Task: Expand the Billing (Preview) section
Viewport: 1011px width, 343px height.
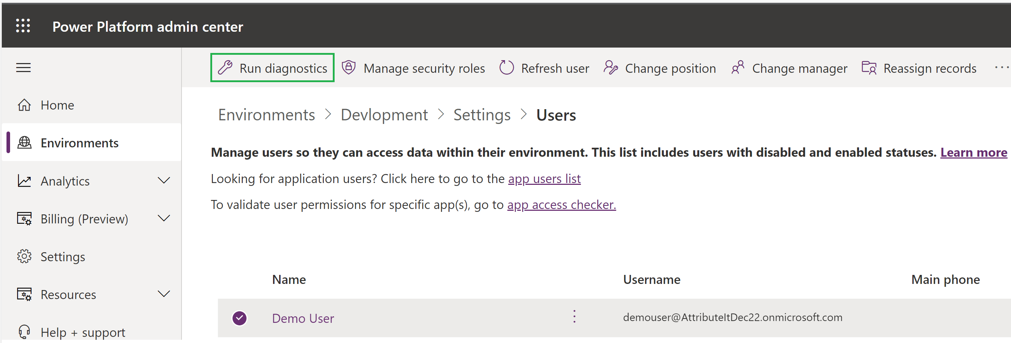Action: click(164, 219)
